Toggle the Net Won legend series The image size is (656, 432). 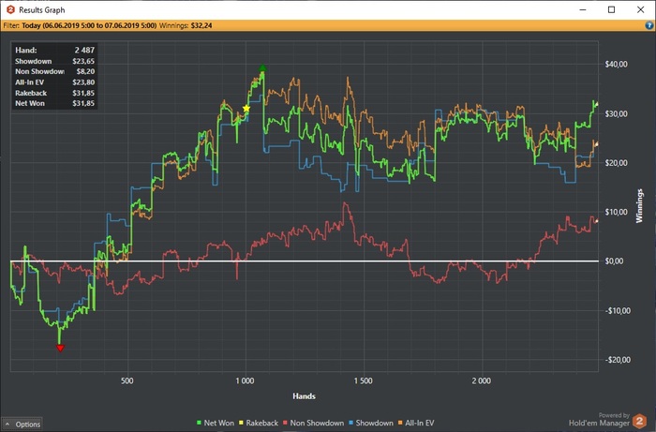pos(216,423)
